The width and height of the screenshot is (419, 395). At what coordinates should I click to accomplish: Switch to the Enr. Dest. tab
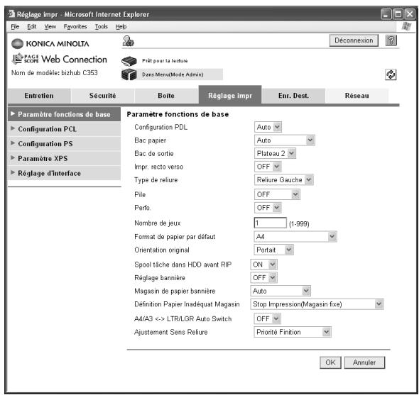(x=293, y=96)
